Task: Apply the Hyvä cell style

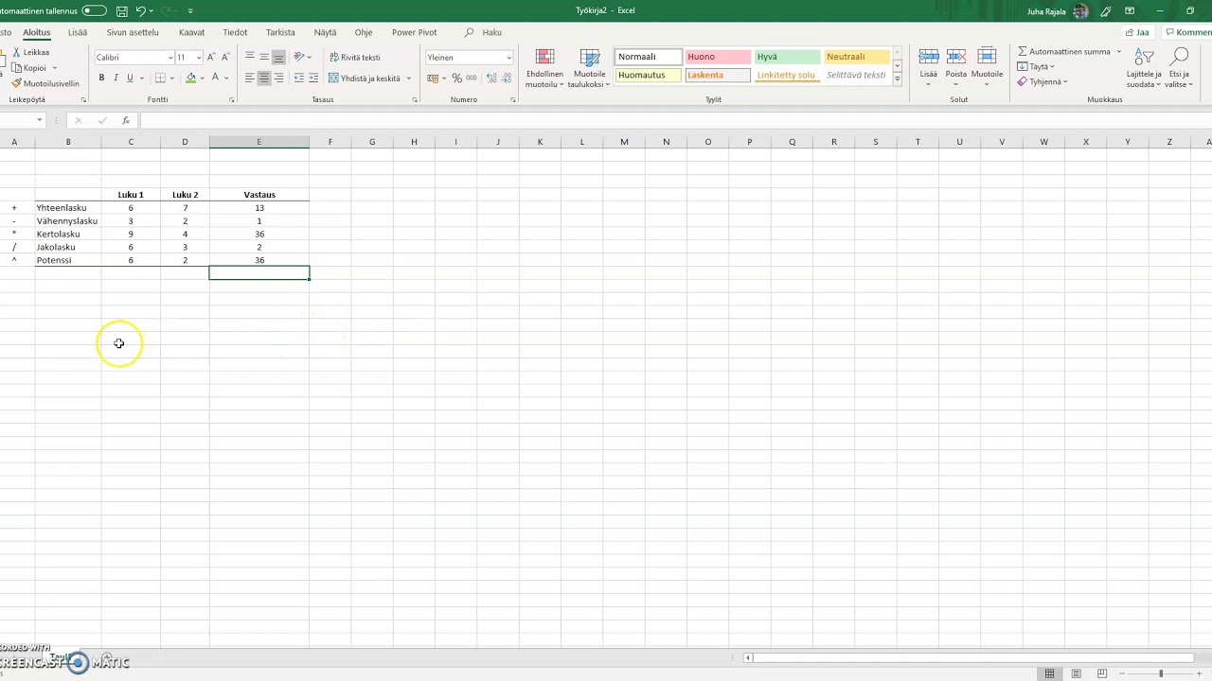Action: pos(787,57)
